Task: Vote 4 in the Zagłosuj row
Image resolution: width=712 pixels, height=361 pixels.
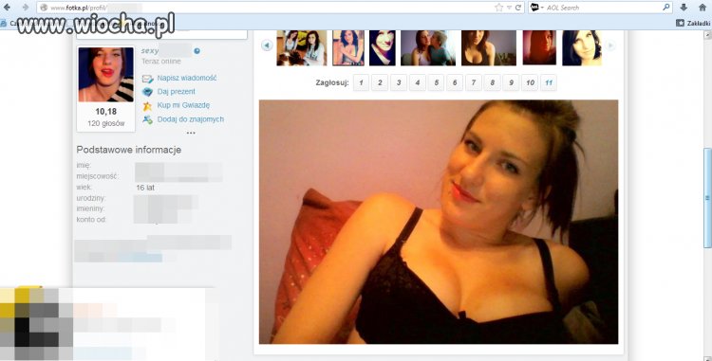Action: 418,82
